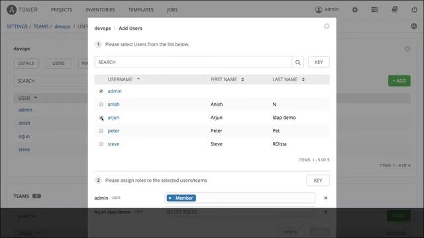Open the settings gear icon in top bar
Viewport: 424px width, 238px height.
pyautogui.click(x=355, y=10)
